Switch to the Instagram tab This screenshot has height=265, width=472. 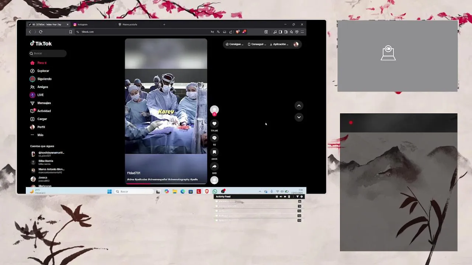tap(94, 25)
